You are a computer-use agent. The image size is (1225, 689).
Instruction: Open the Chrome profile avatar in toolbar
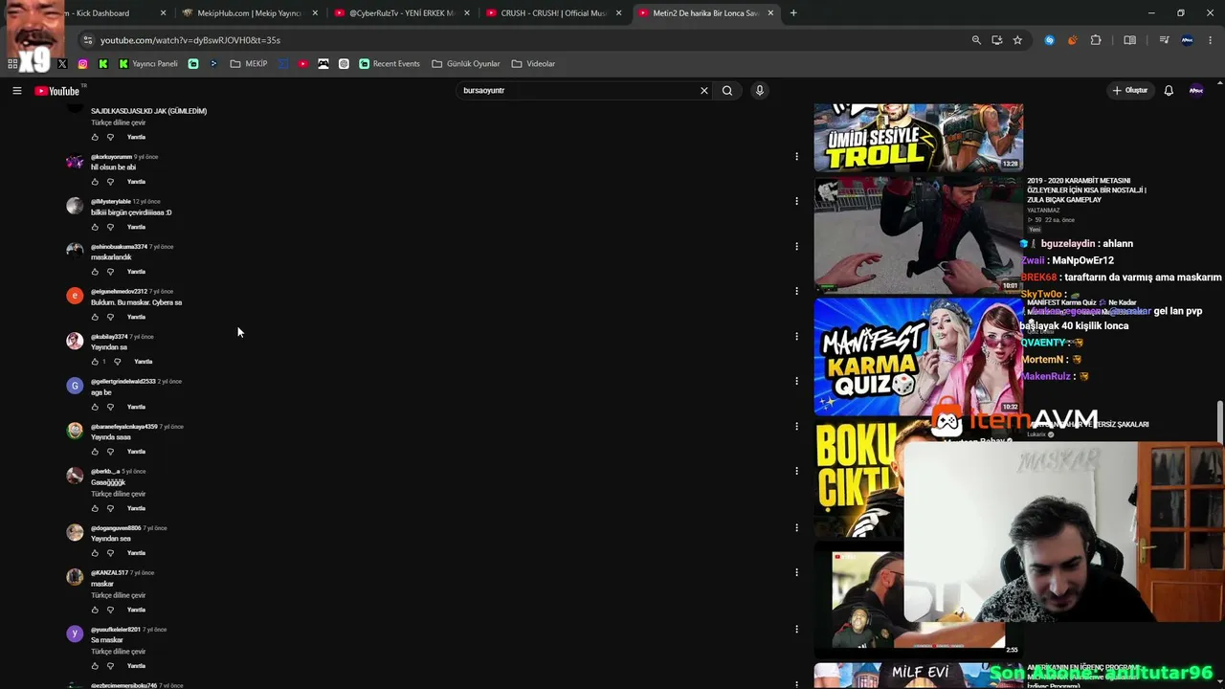click(1187, 40)
